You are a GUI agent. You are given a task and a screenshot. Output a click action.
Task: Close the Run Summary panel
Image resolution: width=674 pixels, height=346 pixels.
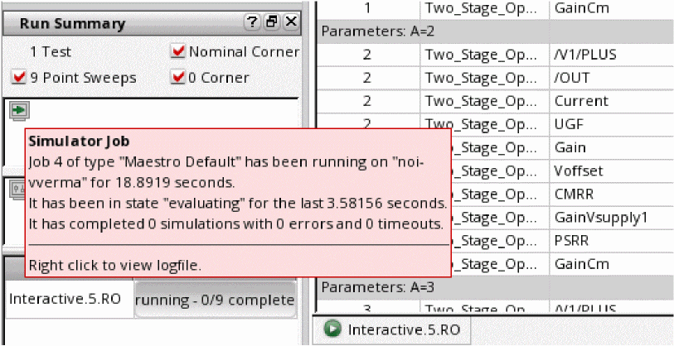pos(290,23)
